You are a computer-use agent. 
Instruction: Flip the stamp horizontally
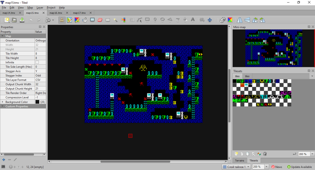240,20
